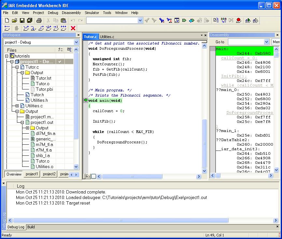Click the Reset debugger icon
282x239 pixels.
pyautogui.click(x=7, y=28)
